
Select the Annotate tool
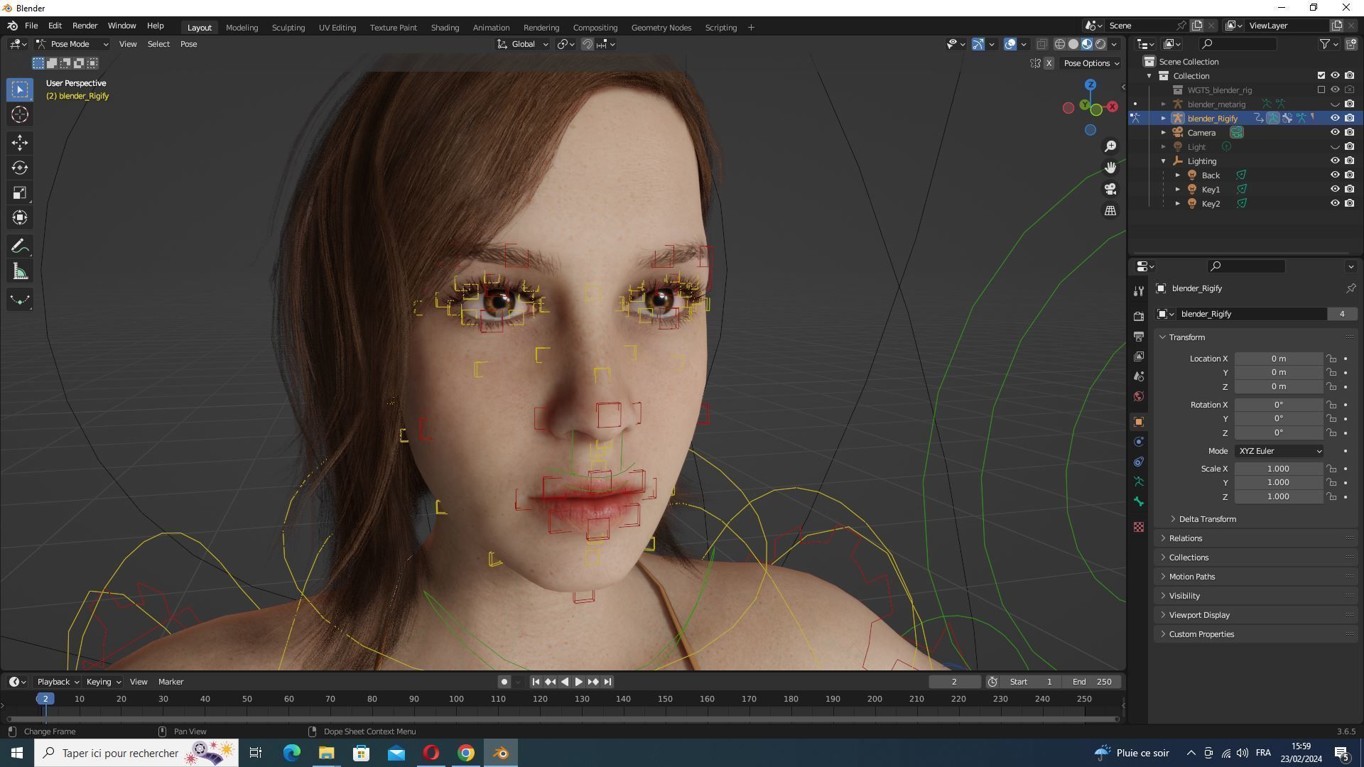pyautogui.click(x=20, y=246)
